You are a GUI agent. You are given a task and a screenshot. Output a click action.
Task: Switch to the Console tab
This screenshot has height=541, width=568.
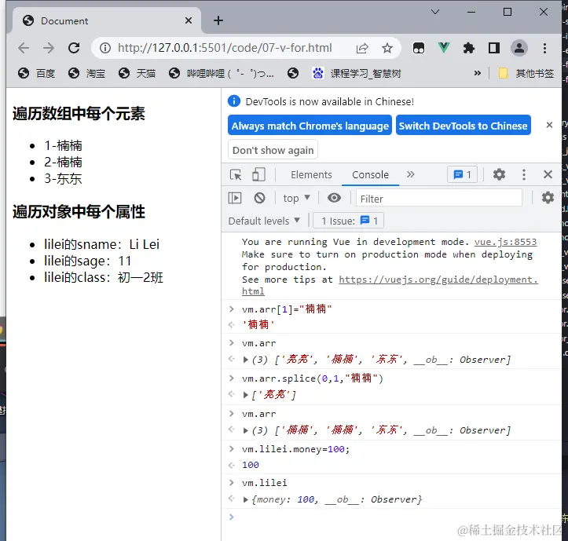370,175
